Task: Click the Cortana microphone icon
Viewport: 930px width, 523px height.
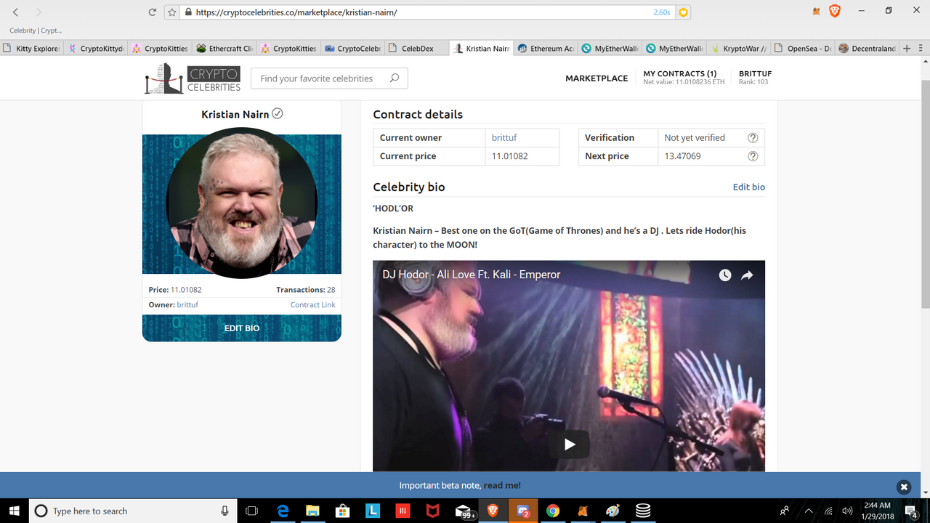Action: tap(225, 511)
